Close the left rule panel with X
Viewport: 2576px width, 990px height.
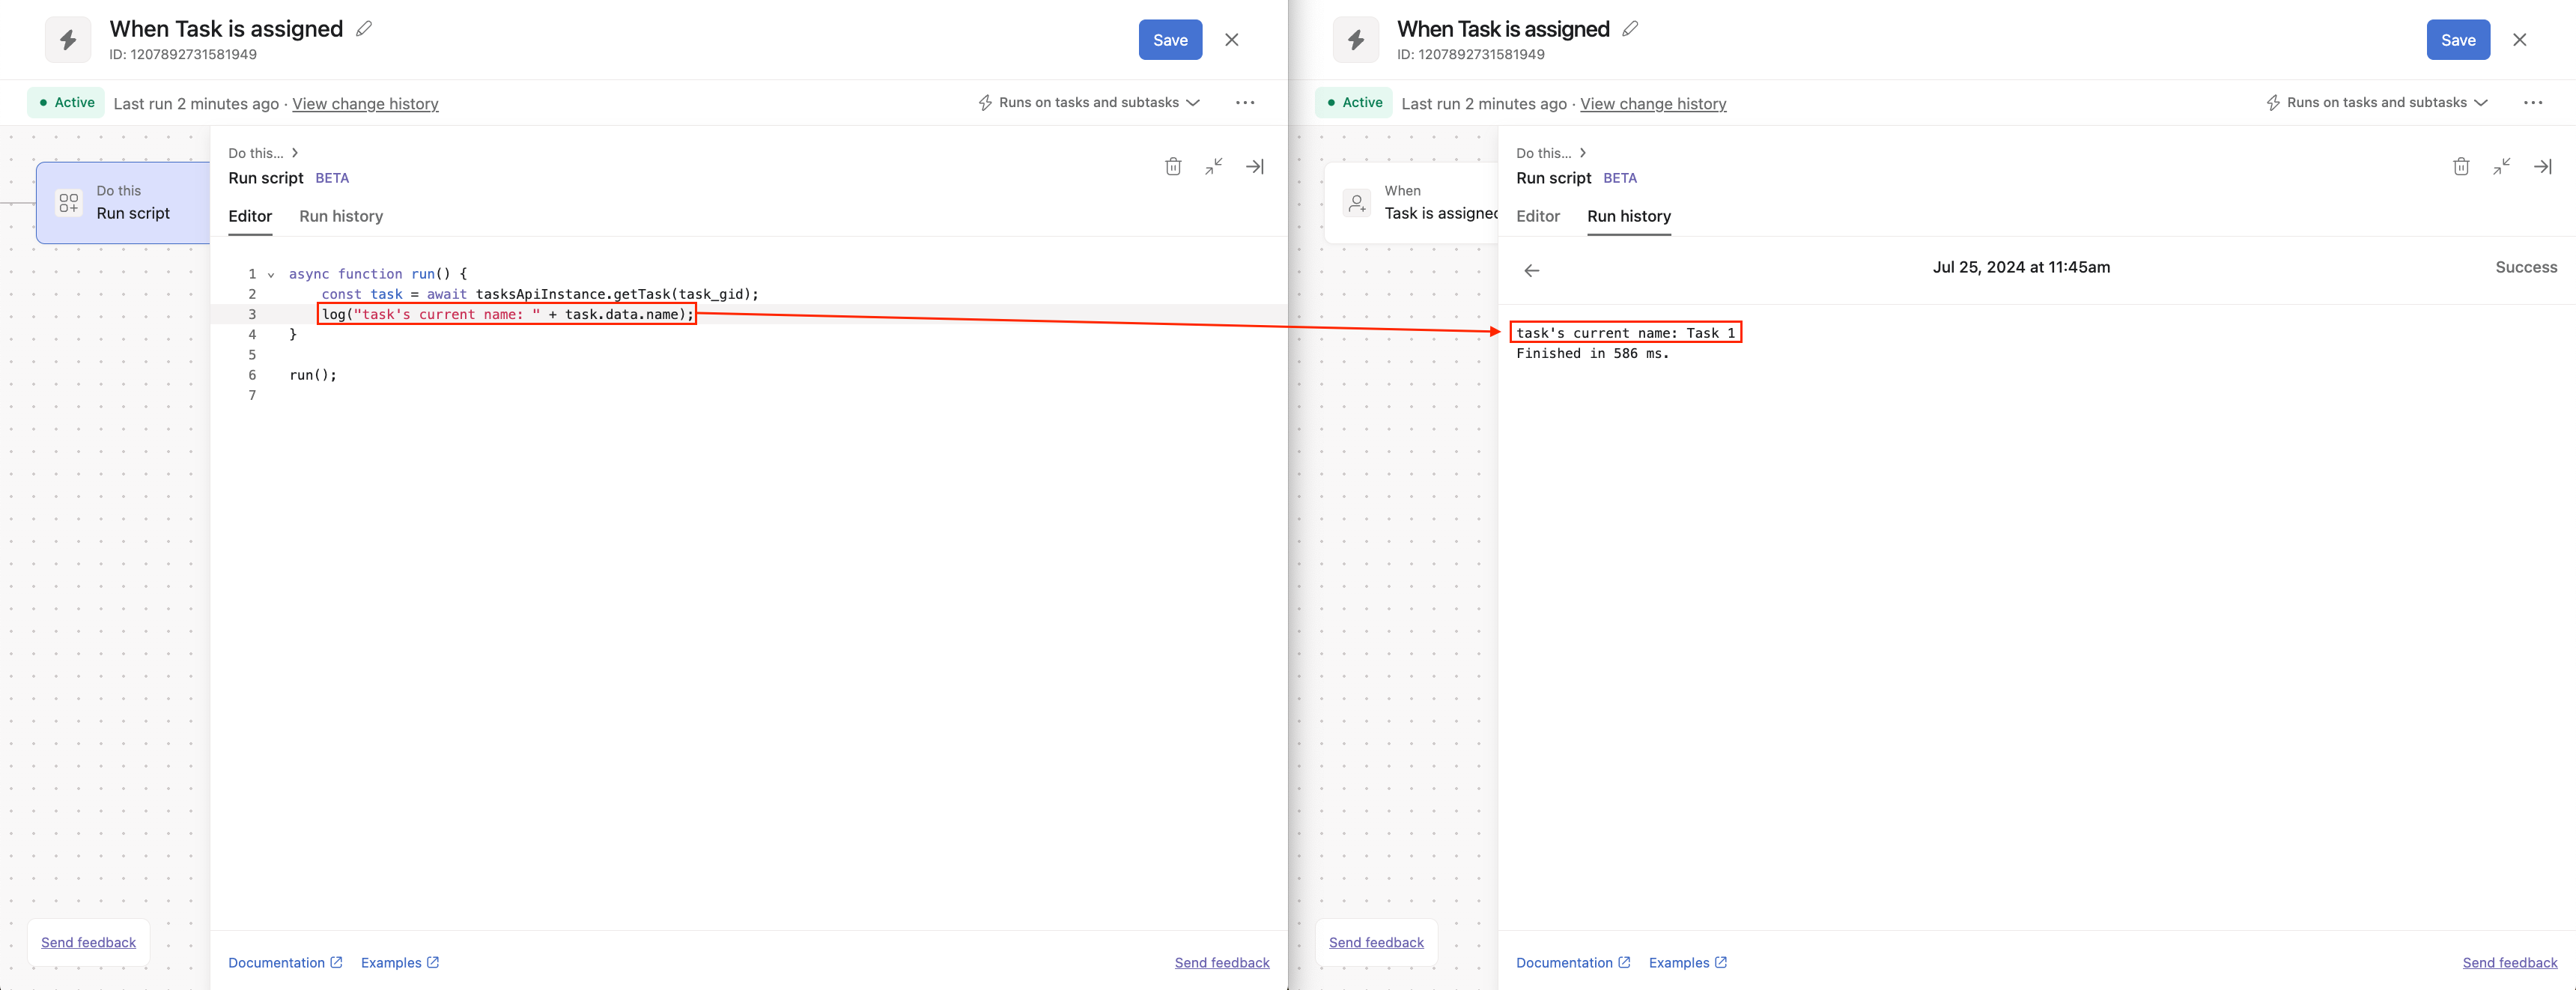[1232, 40]
